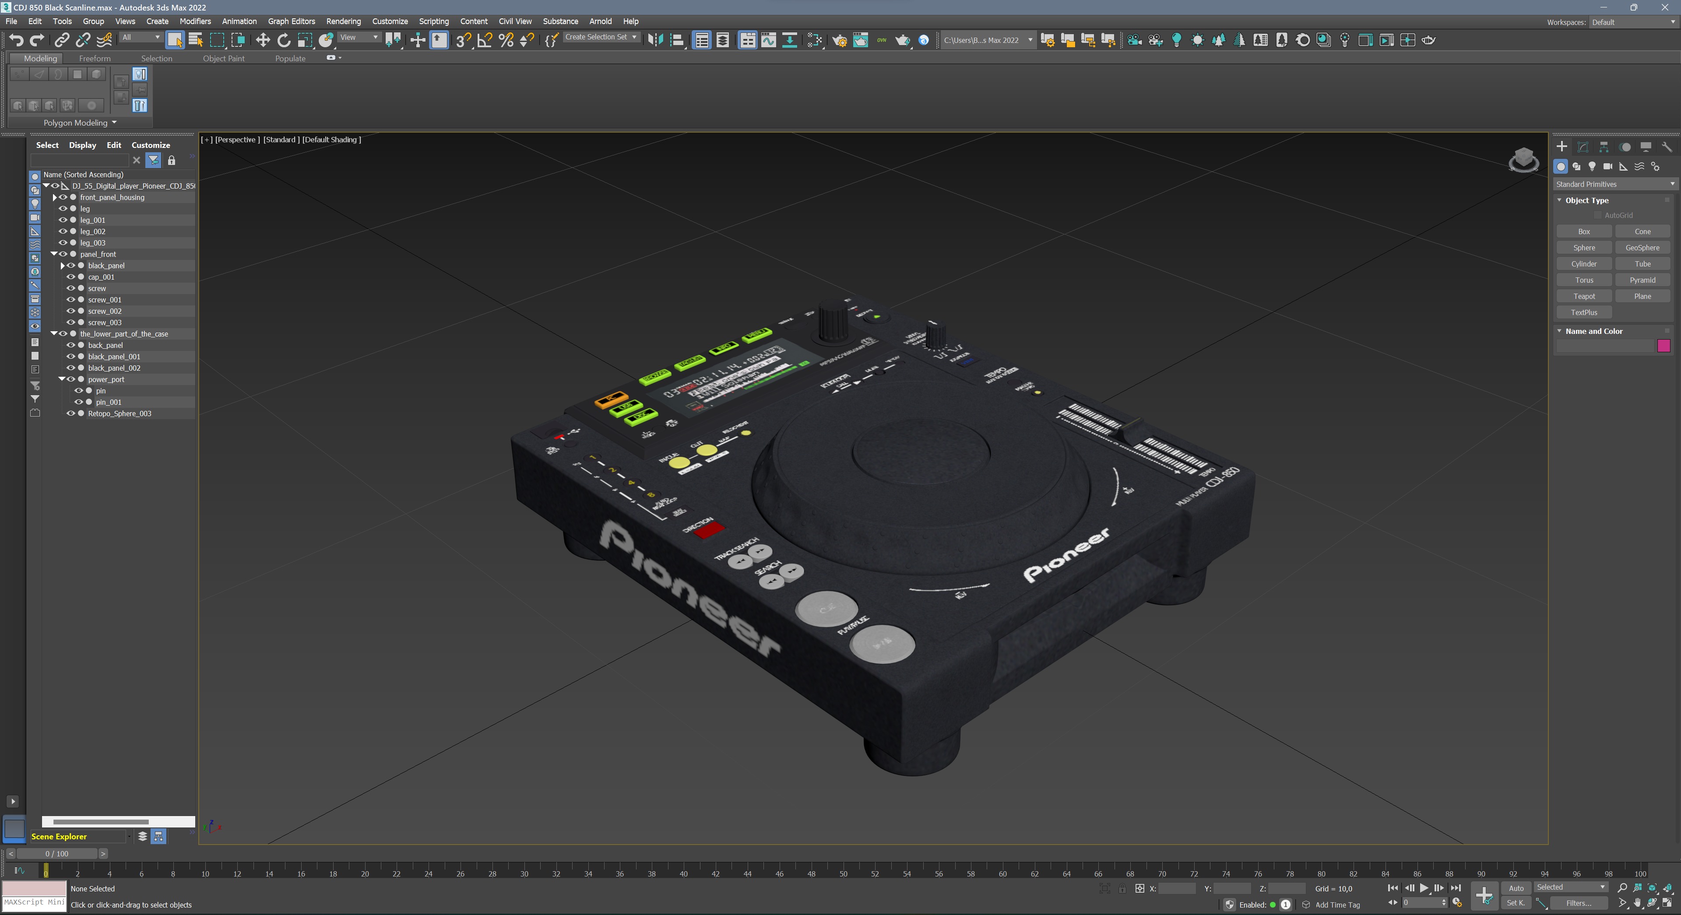
Task: Open Render Setup teapot icon
Action: (839, 40)
